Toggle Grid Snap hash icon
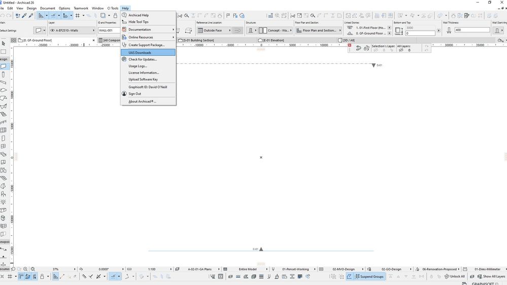The image size is (507, 285). 77,16
